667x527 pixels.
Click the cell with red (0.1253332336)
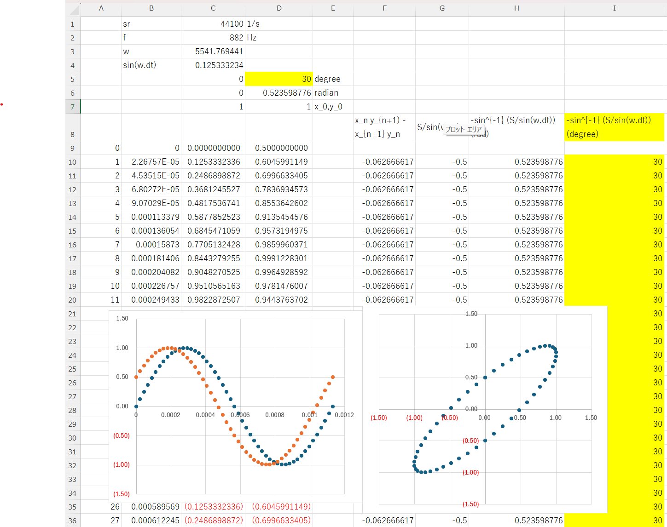click(213, 507)
